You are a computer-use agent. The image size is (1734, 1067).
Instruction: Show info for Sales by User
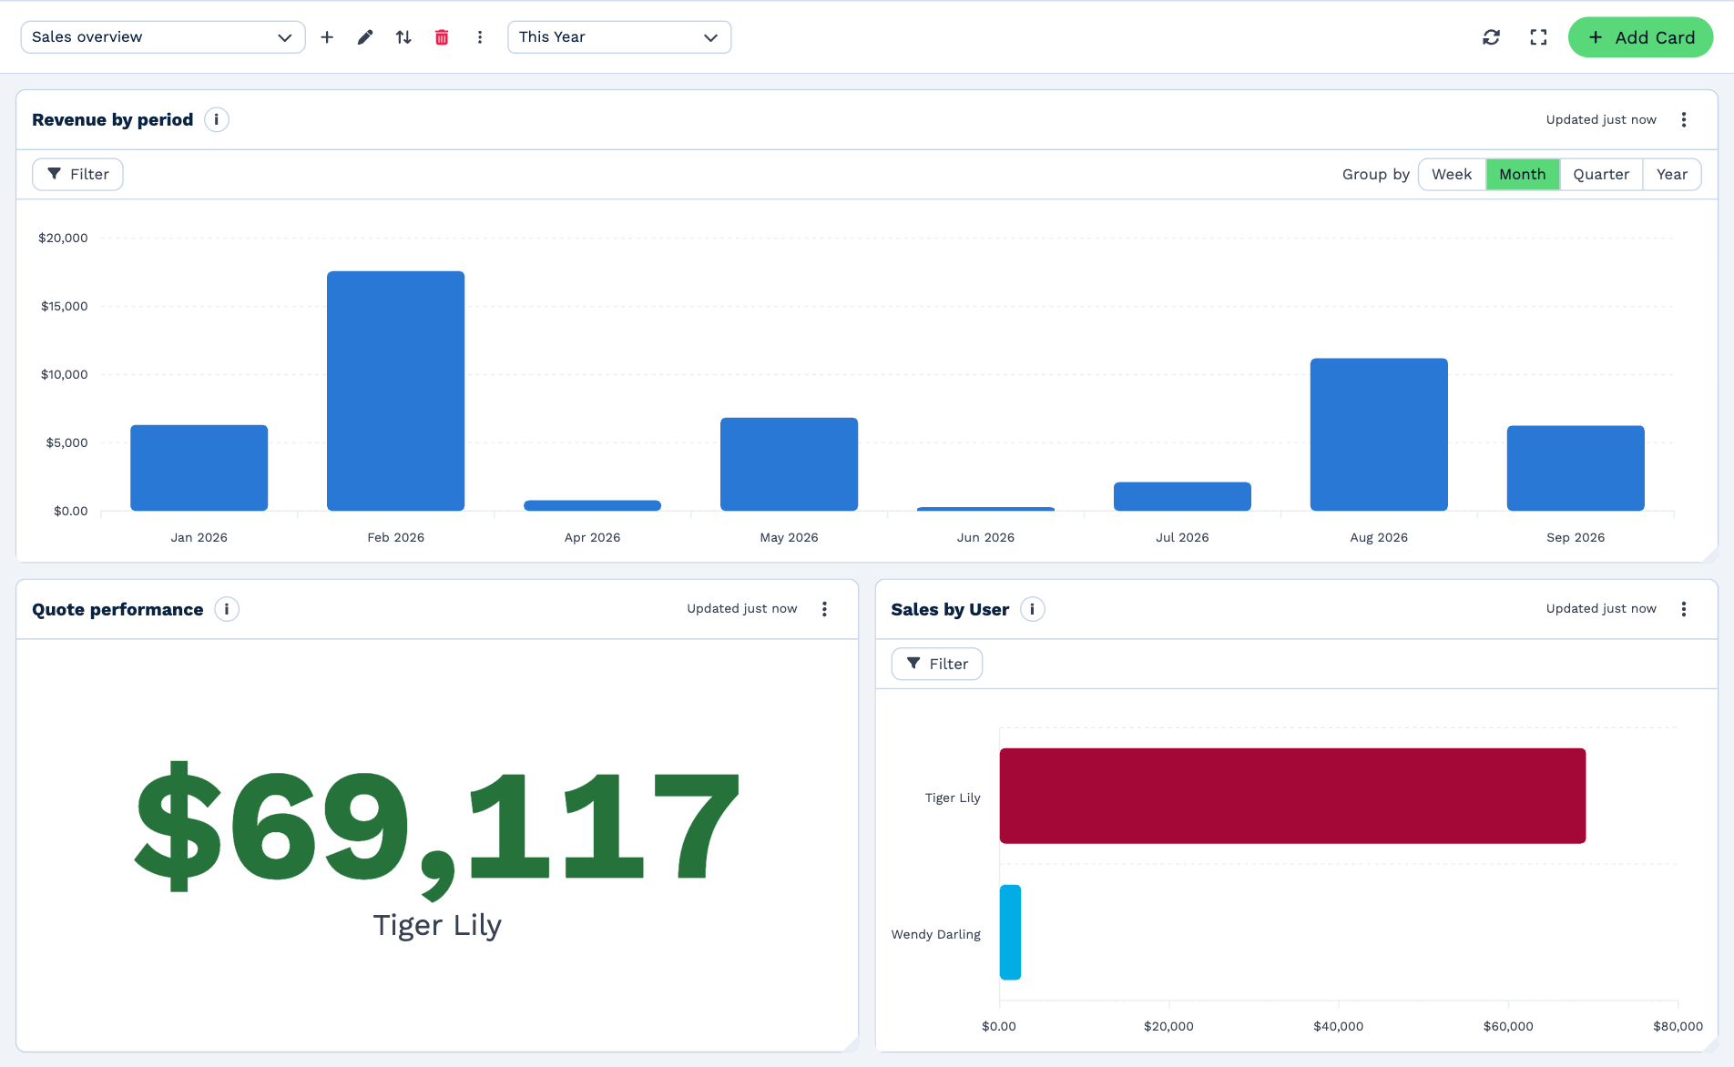coord(1032,609)
